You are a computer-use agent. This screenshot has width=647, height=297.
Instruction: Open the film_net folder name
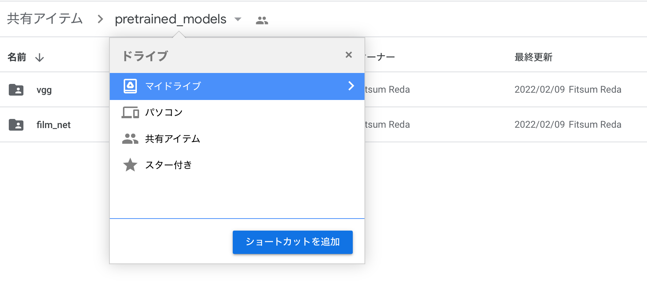(x=53, y=125)
